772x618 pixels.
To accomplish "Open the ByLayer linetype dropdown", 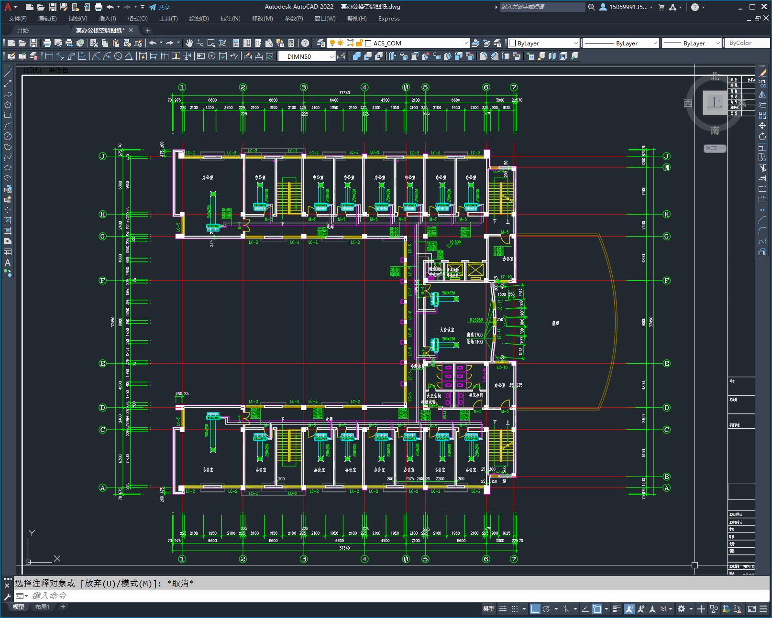I will [621, 43].
